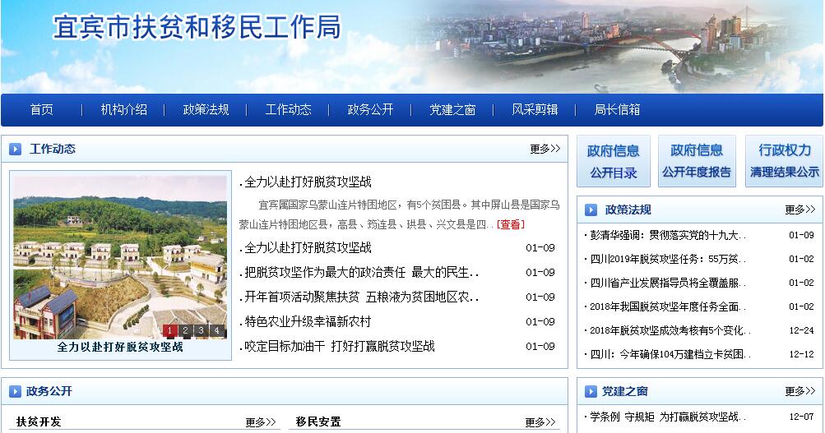Expand 更多 next to 扶贫开发

click(261, 422)
